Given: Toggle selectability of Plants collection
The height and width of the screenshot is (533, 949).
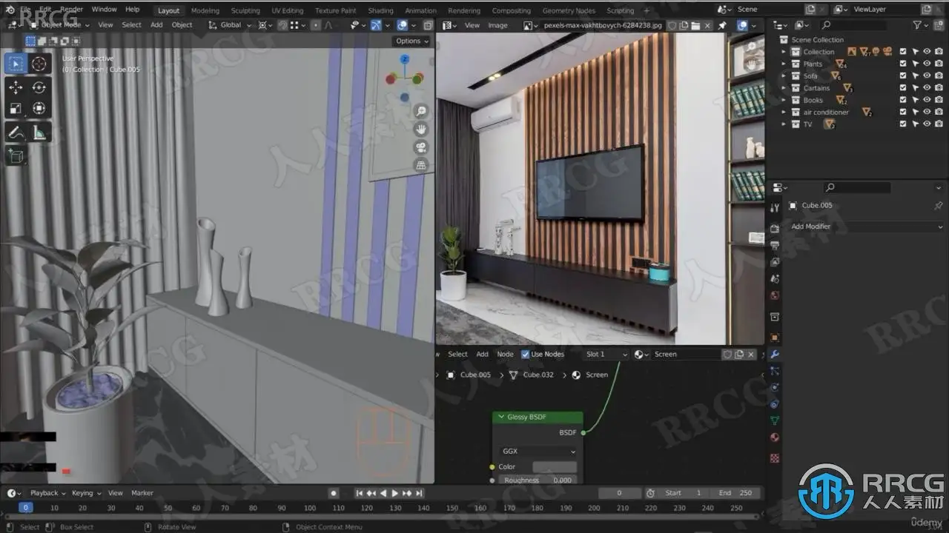Looking at the screenshot, I should pos(915,64).
